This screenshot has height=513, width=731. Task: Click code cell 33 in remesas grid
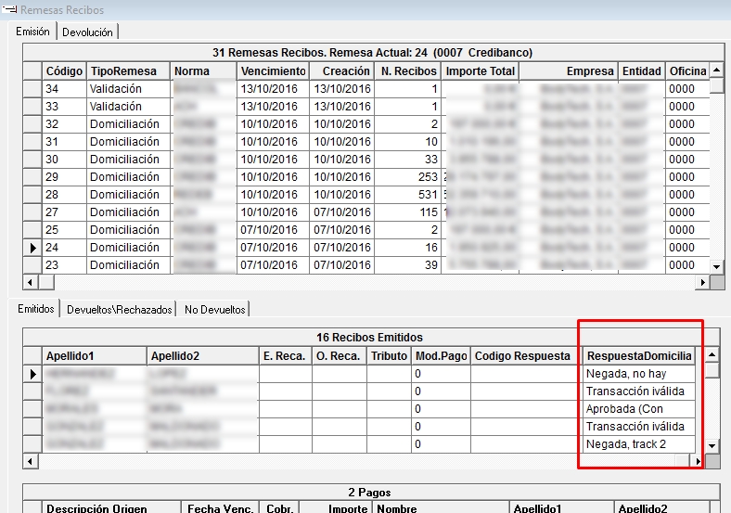point(64,107)
